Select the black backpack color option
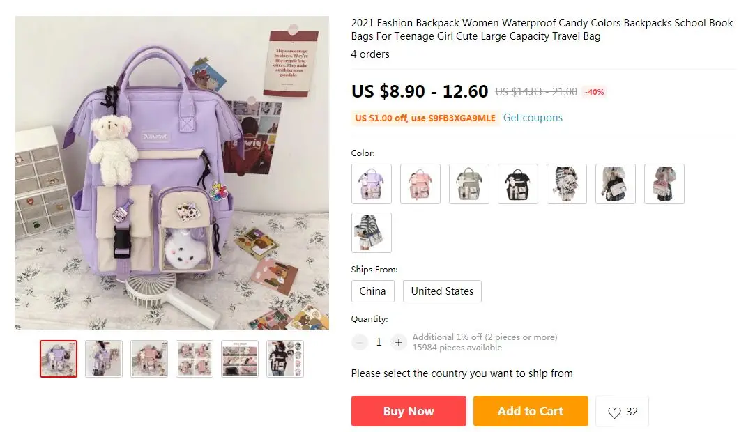 click(x=518, y=184)
